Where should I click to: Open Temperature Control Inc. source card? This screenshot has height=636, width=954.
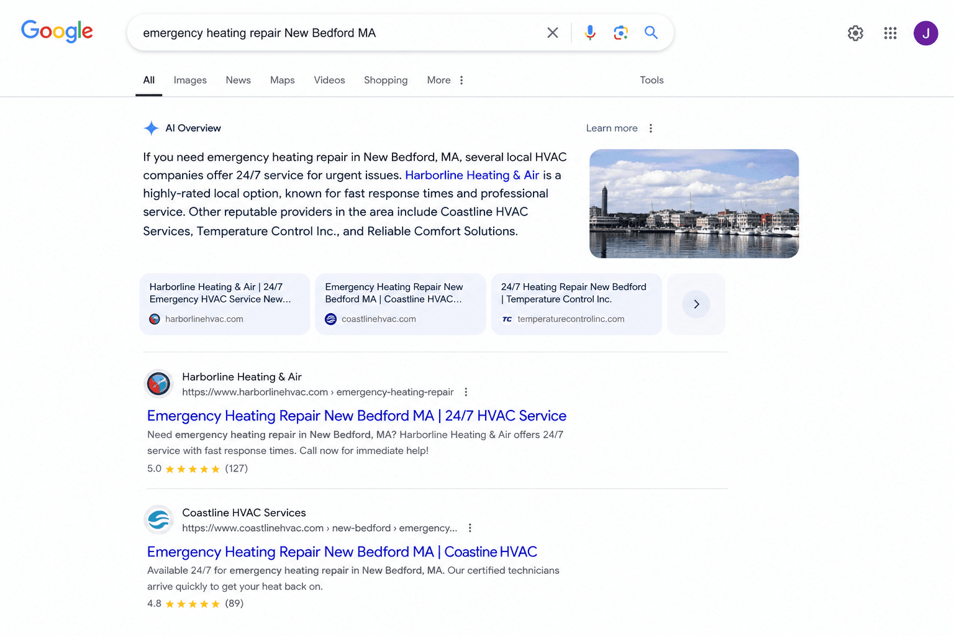pos(576,304)
